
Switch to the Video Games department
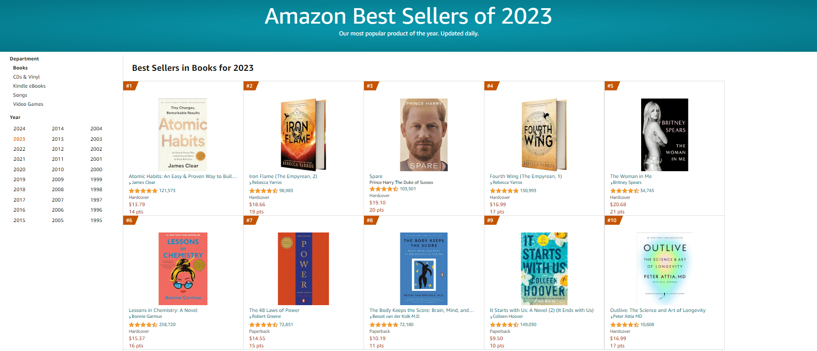[28, 104]
